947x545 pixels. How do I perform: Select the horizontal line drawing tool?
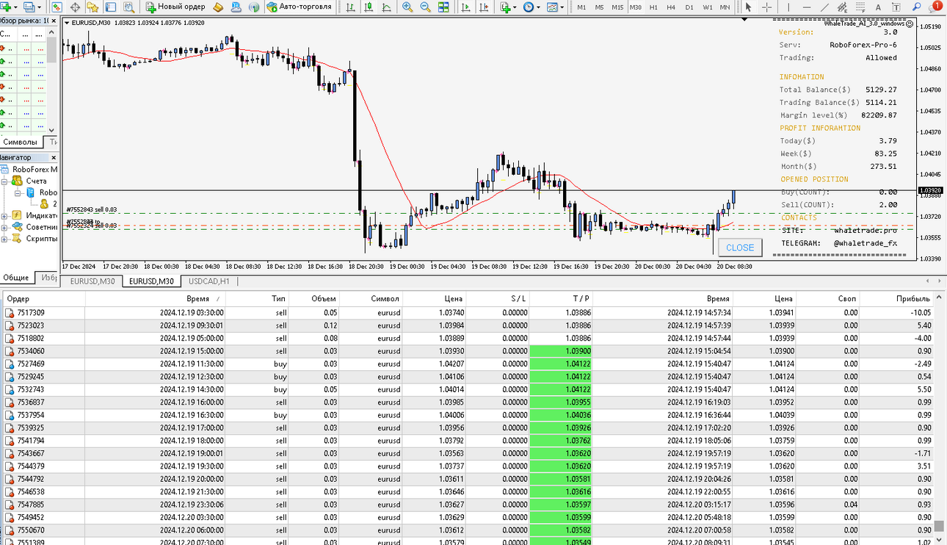[807, 7]
